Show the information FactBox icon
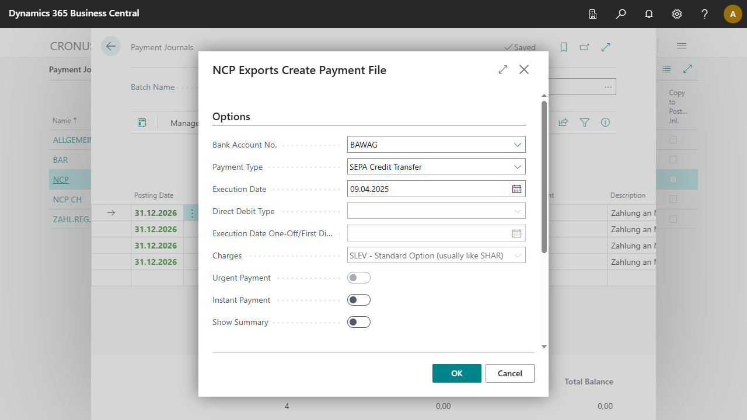747x420 pixels. coord(606,123)
